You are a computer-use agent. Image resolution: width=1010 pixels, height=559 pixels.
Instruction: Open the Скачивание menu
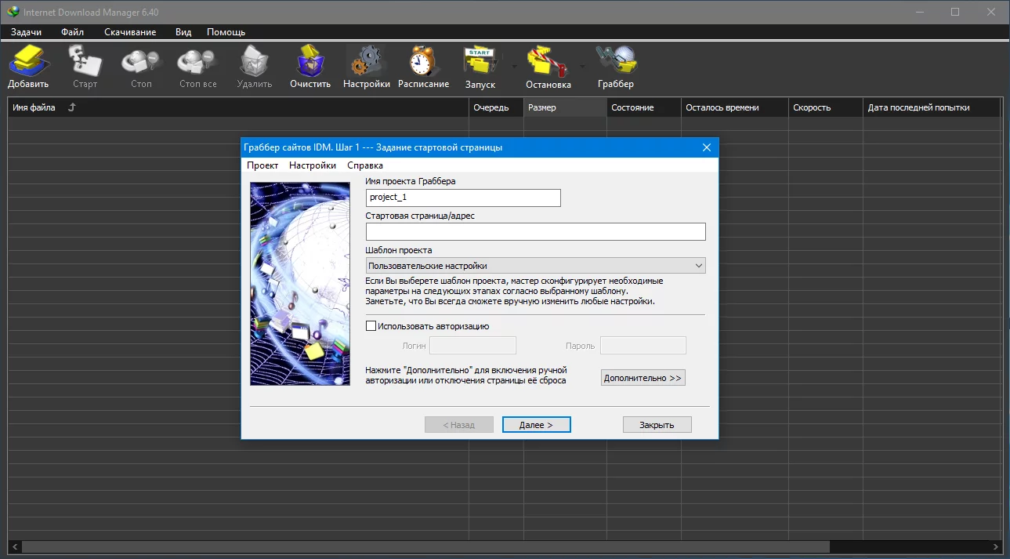pyautogui.click(x=130, y=32)
